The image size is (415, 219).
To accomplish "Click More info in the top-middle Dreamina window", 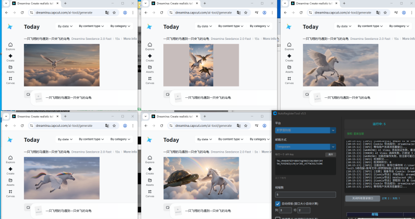I will (269, 38).
